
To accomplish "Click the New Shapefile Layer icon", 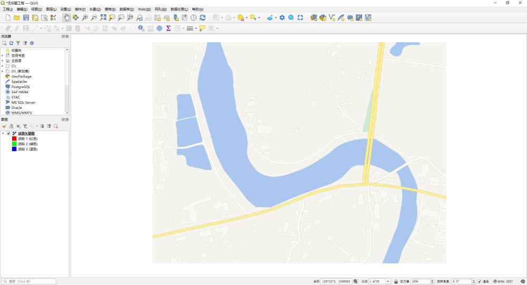I will coord(331,18).
